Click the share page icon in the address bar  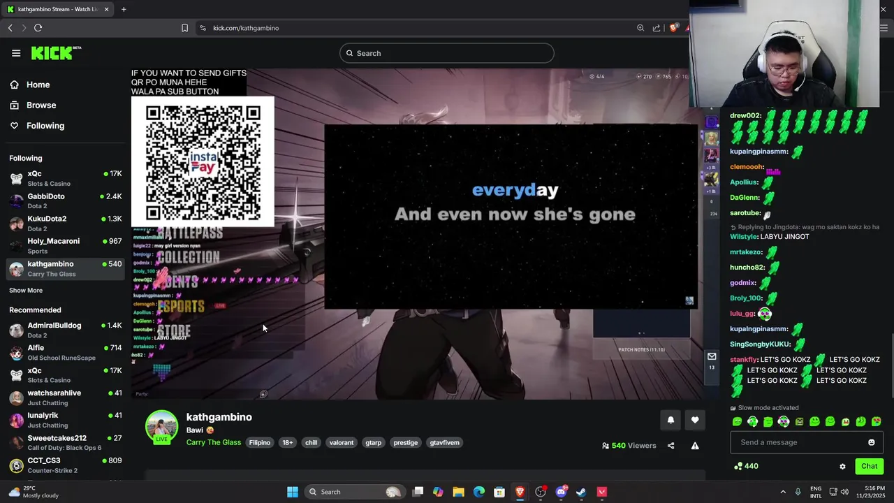click(657, 28)
